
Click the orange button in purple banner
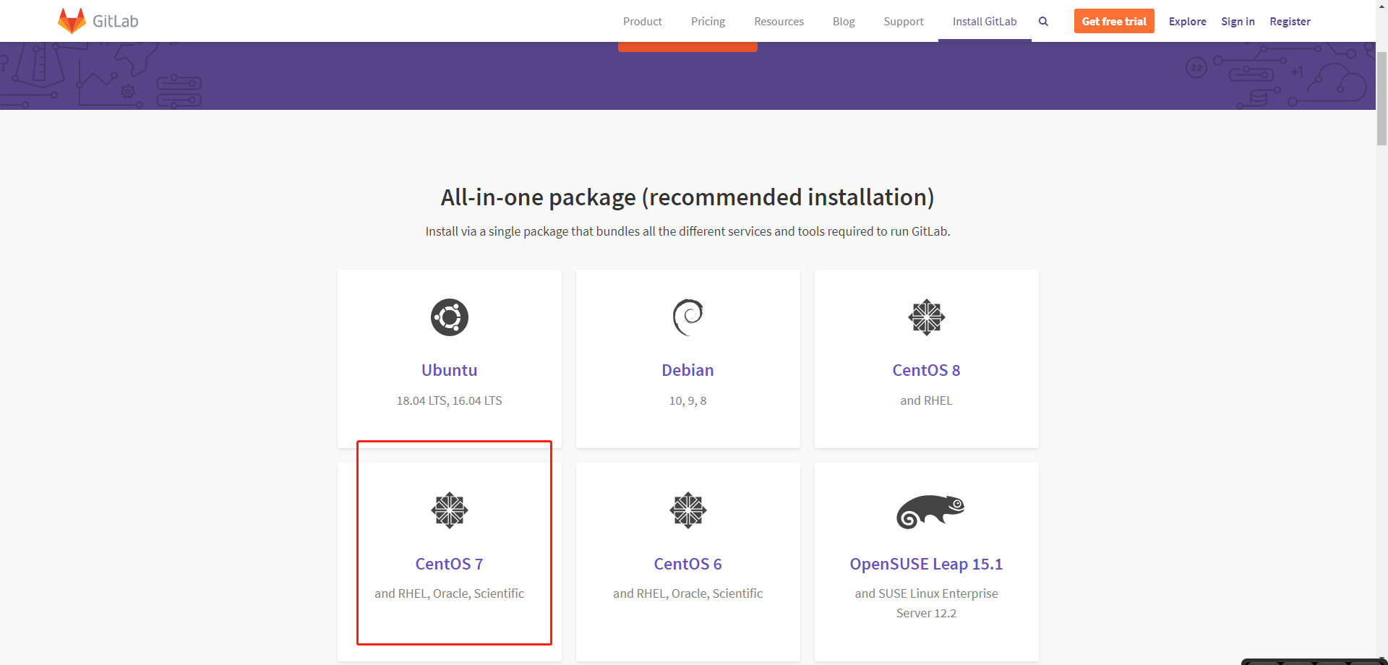[x=687, y=46]
